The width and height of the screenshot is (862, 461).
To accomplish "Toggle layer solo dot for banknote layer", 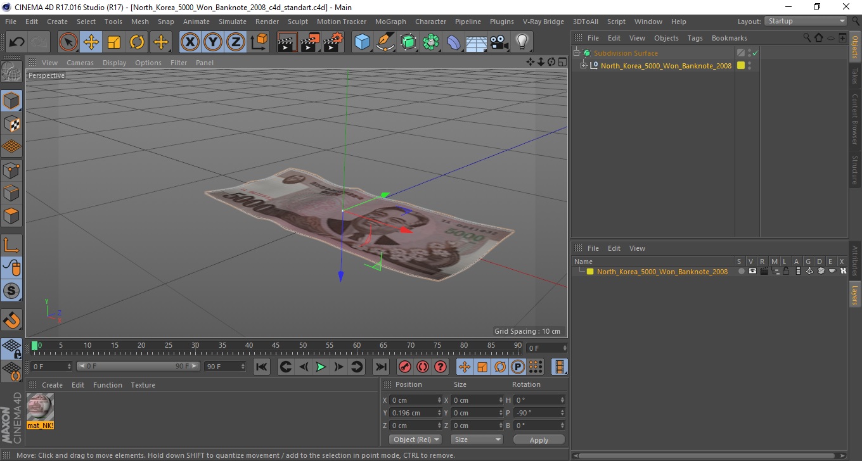I will coord(741,271).
